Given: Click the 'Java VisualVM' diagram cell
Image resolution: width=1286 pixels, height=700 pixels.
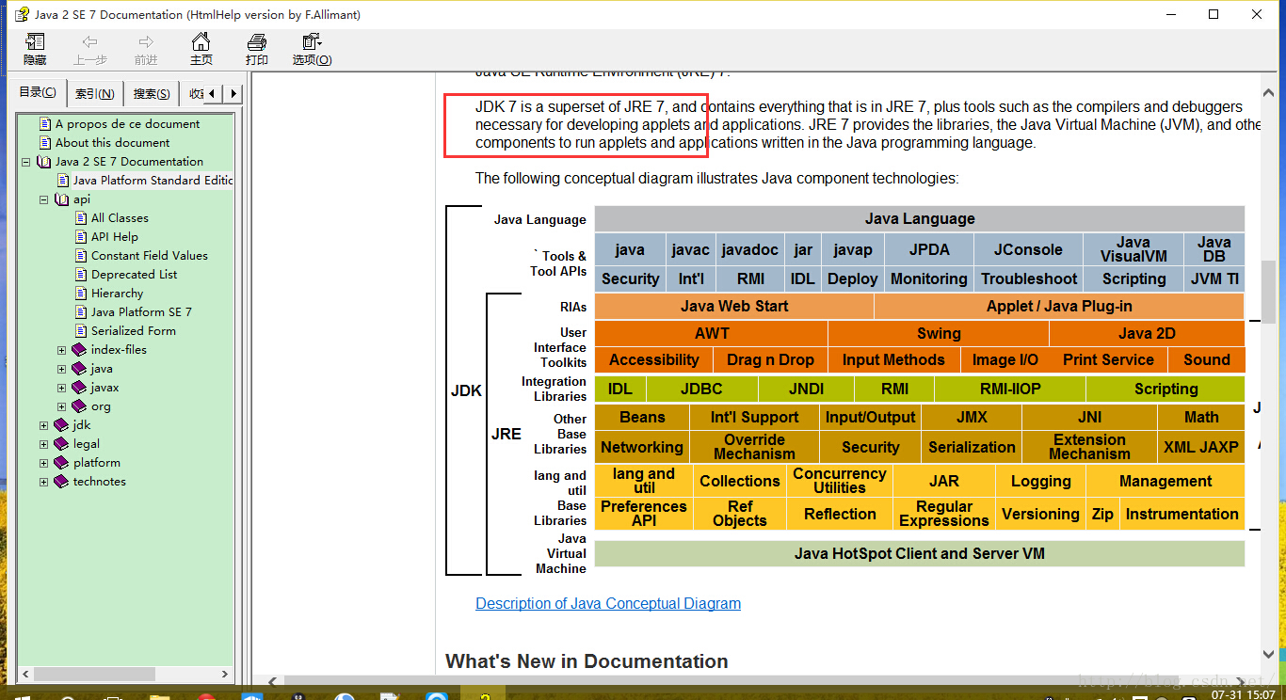Looking at the screenshot, I should [x=1133, y=249].
